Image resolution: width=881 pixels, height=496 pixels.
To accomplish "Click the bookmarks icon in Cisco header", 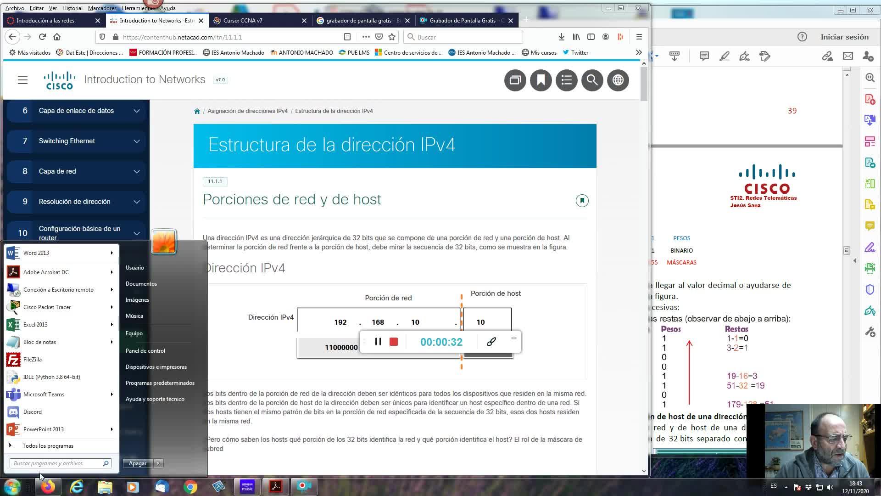I will (541, 80).
